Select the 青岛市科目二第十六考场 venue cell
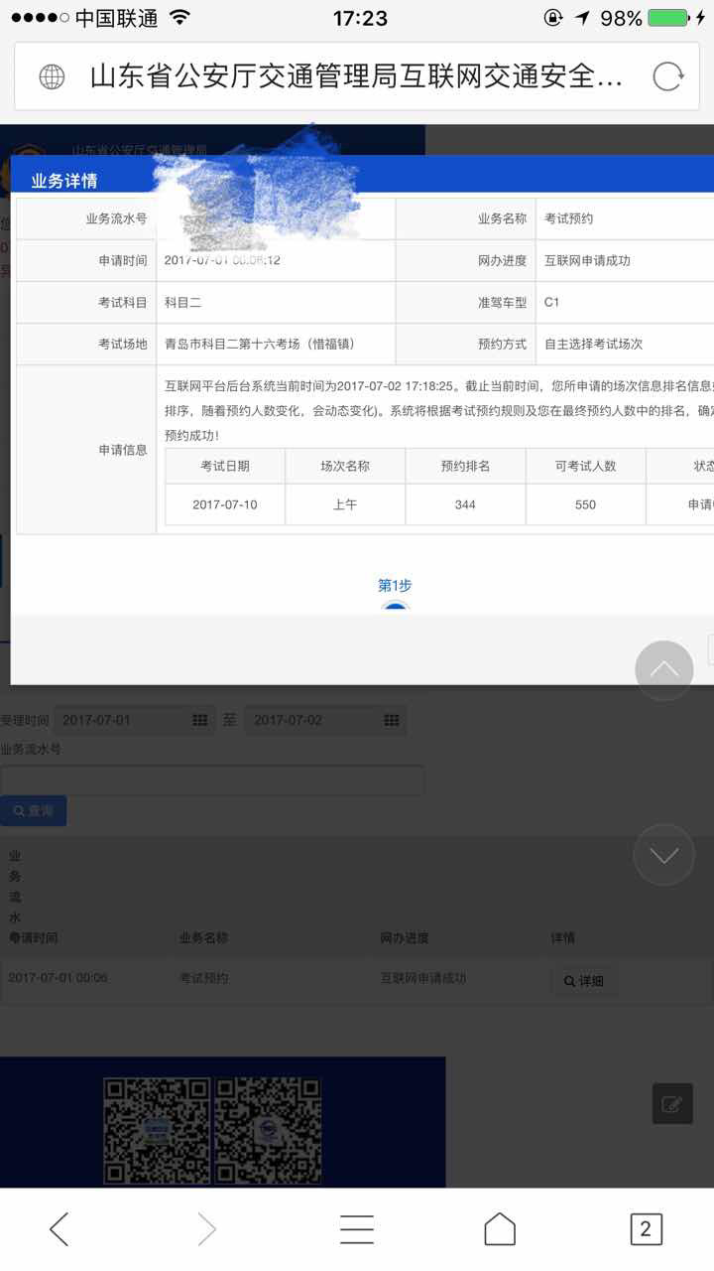 tap(276, 344)
